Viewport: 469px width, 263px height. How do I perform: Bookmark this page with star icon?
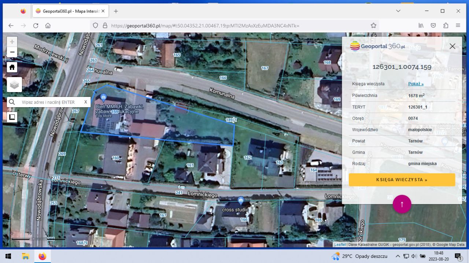pos(373,26)
